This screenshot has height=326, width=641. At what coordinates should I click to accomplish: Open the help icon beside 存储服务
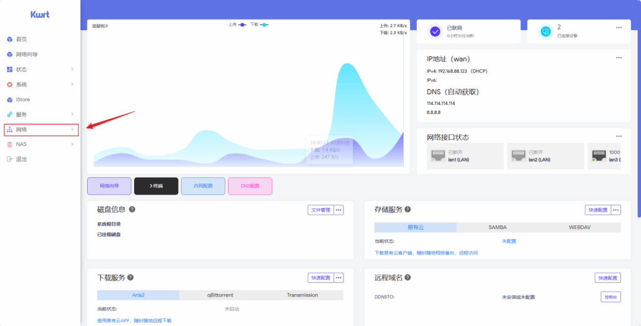pos(408,210)
